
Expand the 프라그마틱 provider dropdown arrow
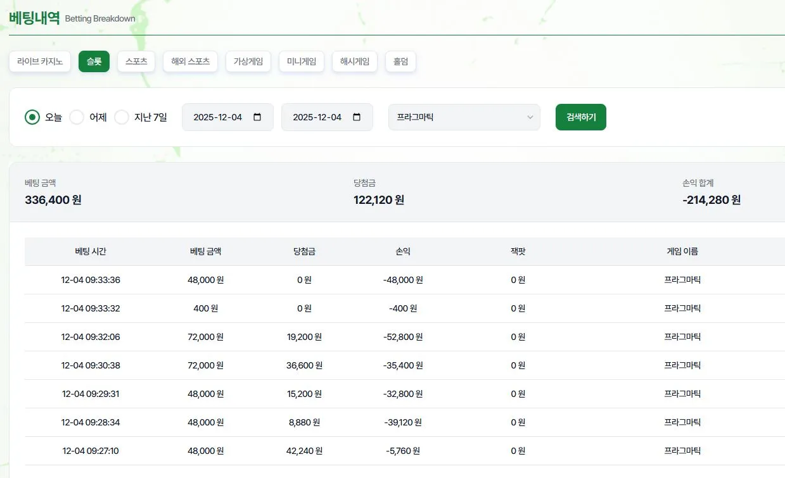pyautogui.click(x=530, y=117)
